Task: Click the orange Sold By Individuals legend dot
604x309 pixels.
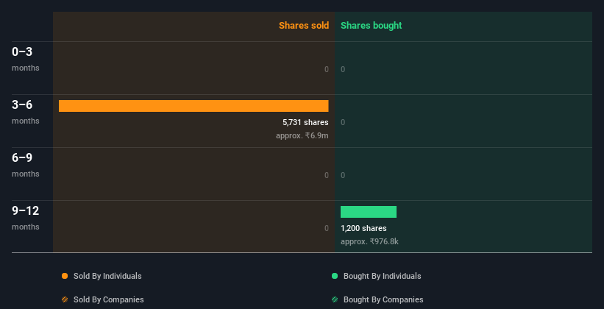Action: 65,276
